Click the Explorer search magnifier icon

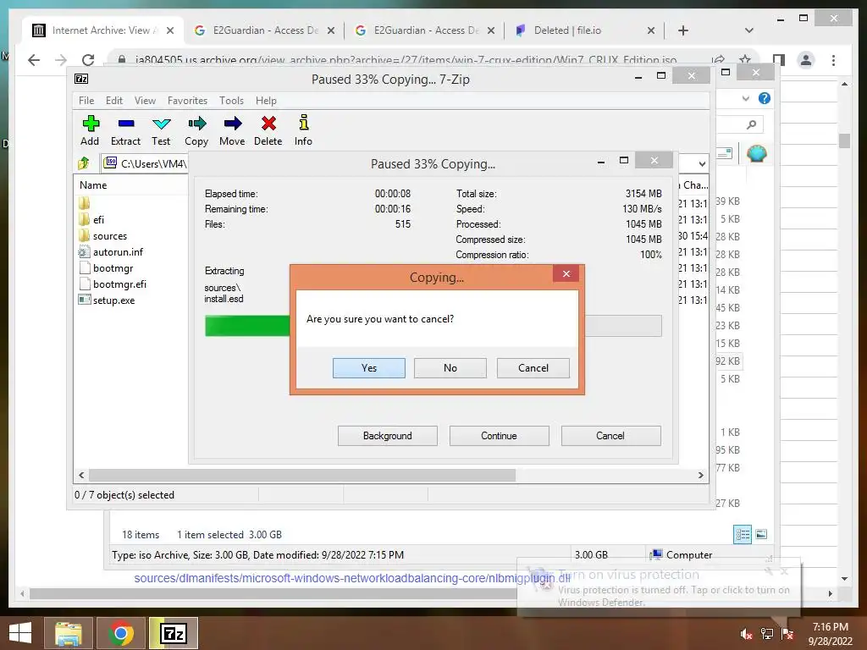coord(752,125)
